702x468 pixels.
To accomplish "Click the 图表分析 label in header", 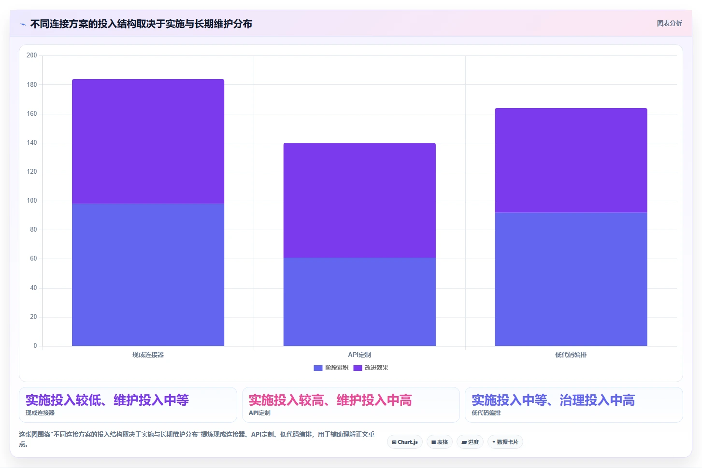I will pos(669,23).
